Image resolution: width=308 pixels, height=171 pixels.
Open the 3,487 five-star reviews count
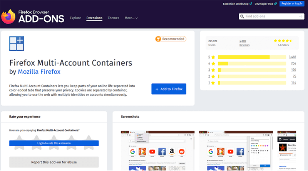point(292,57)
